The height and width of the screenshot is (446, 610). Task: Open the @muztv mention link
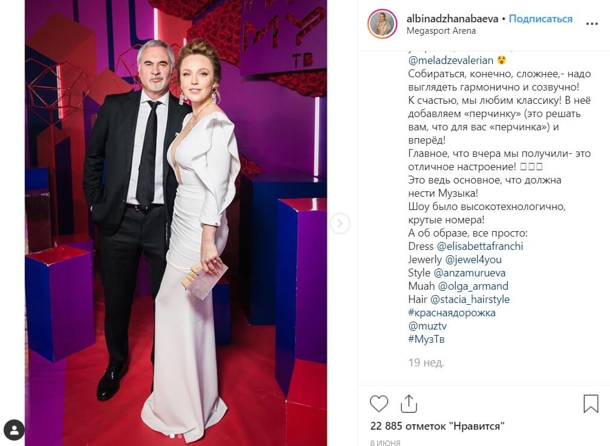[427, 325]
